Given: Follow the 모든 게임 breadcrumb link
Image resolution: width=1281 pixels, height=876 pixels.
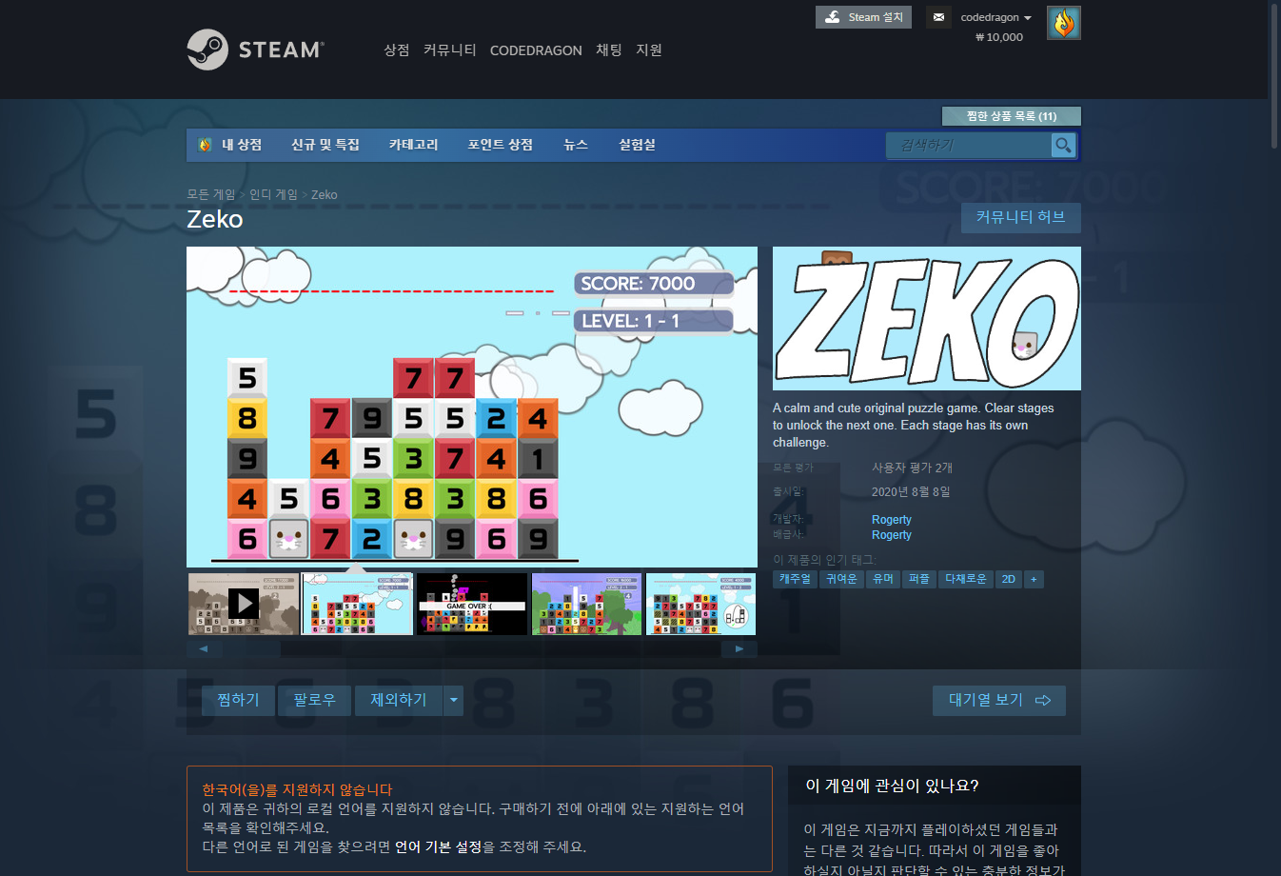Looking at the screenshot, I should tap(210, 194).
